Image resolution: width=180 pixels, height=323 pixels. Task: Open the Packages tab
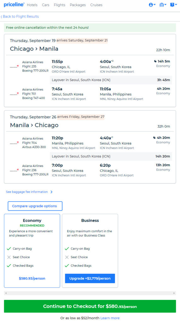pos(78,5)
